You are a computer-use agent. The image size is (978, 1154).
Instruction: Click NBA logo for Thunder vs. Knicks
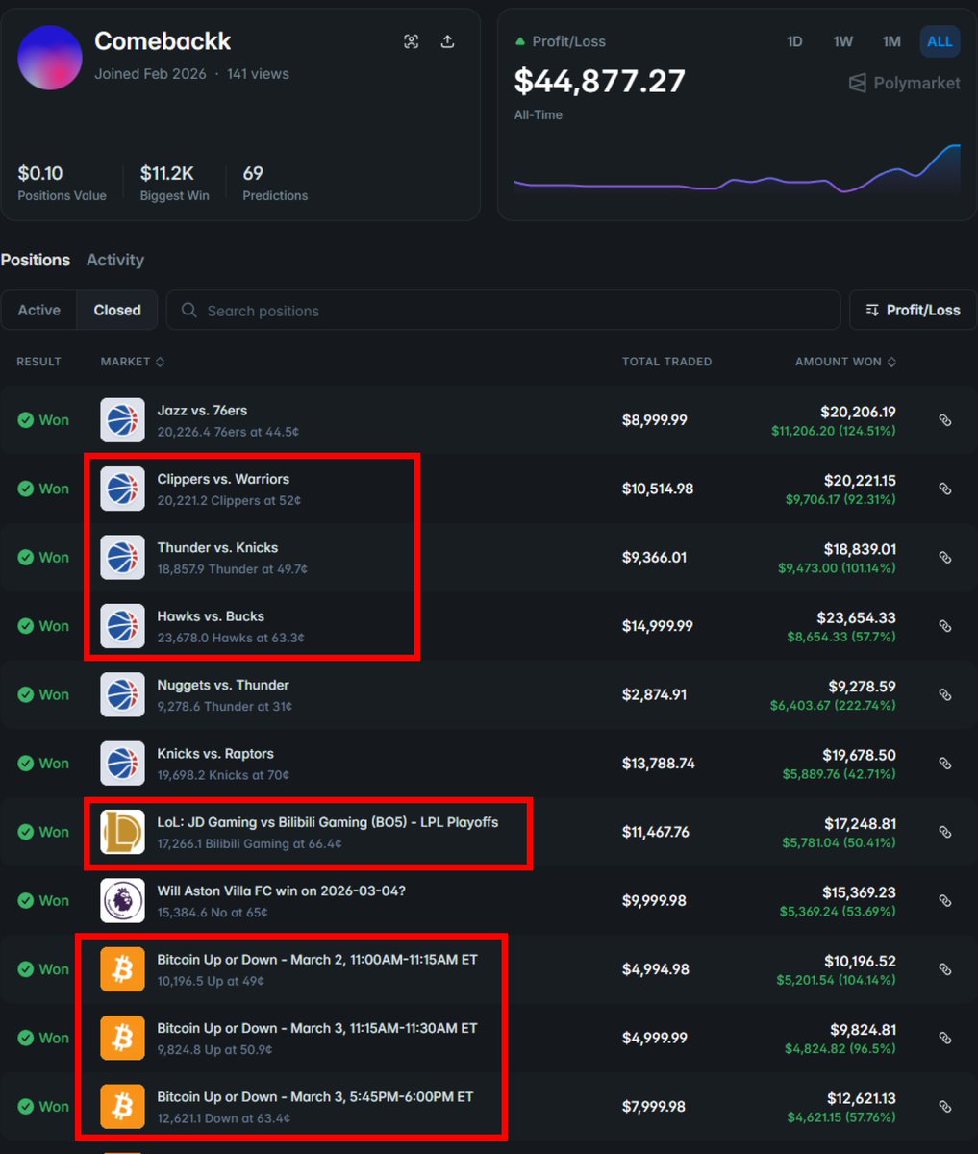tap(122, 558)
